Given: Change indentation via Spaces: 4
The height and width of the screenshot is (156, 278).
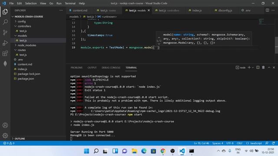Looking at the screenshot, I should tap(218, 143).
